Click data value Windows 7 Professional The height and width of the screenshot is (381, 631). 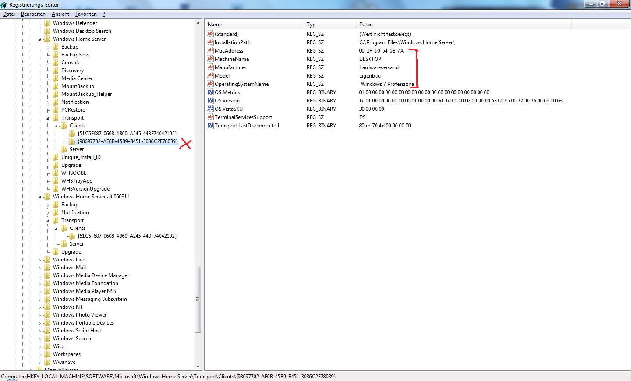click(388, 84)
